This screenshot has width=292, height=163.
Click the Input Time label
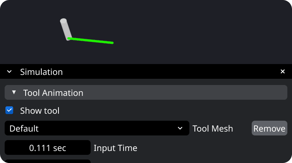pyautogui.click(x=115, y=148)
